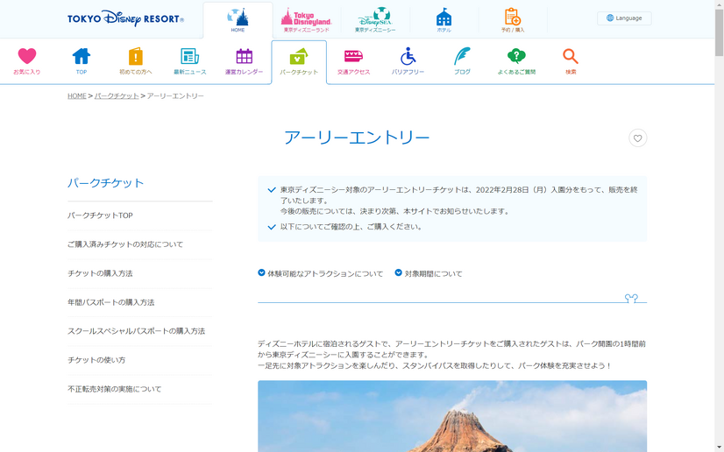Open チケットの購入方法 in the sidebar
This screenshot has width=724, height=452.
tap(100, 273)
